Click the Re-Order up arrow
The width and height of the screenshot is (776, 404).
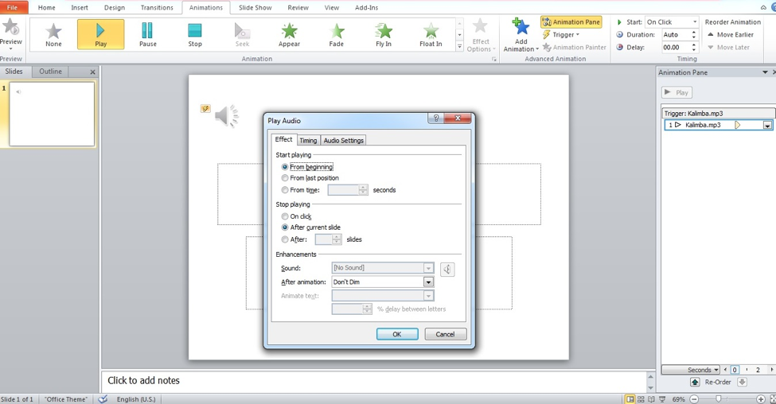695,382
